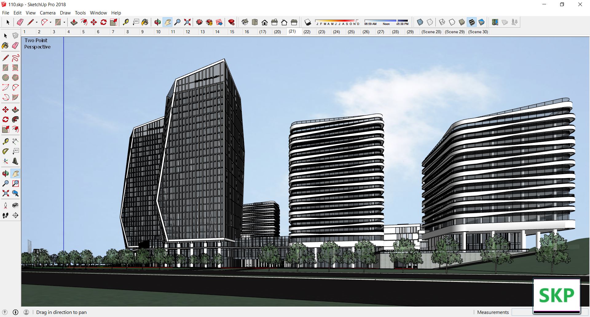Open the Line tool dropdown arrow
The image size is (590, 317).
point(37,22)
